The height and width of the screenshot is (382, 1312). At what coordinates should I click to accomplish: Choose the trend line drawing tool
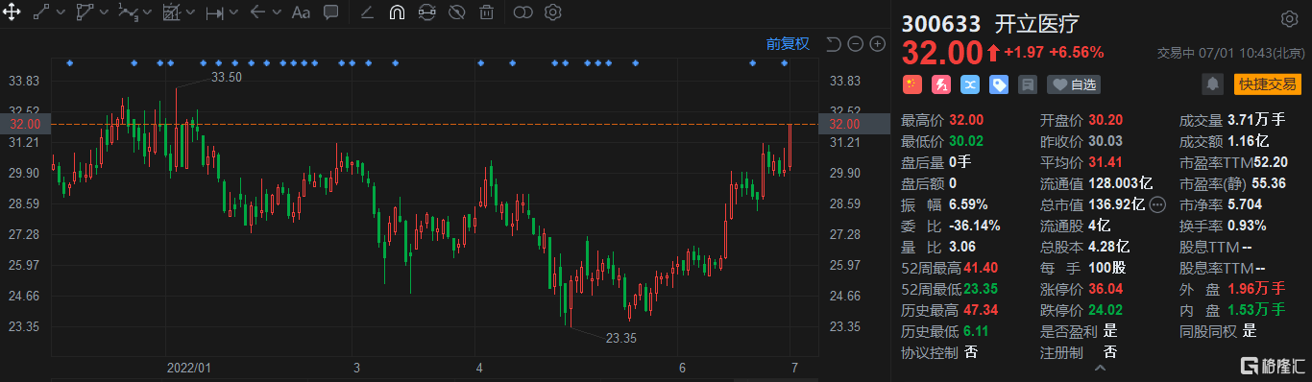pyautogui.click(x=41, y=12)
